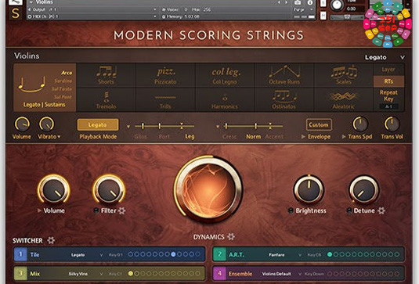Open the Mix Silky Vine dropdown

click(85, 274)
